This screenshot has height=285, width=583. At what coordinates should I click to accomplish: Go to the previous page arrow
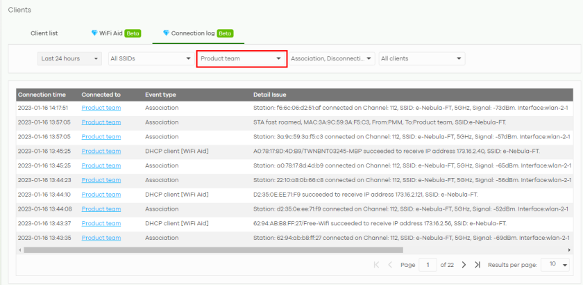[x=389, y=265]
